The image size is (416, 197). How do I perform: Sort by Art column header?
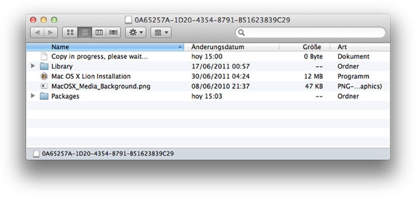360,47
